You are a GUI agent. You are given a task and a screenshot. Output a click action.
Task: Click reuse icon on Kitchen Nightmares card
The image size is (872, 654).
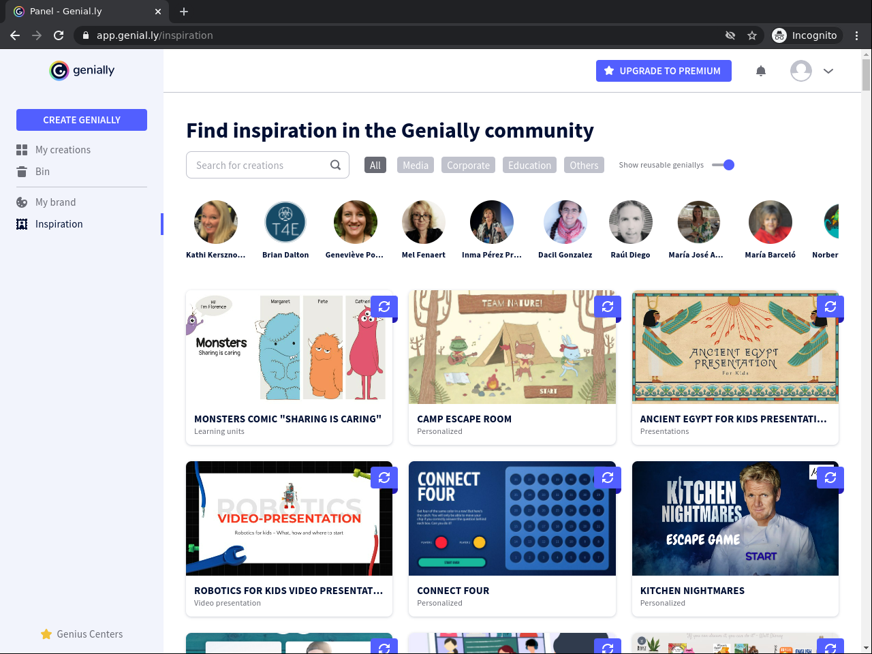click(x=830, y=478)
